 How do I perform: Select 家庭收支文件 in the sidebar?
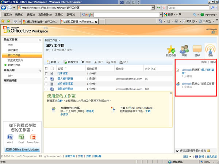tap(15, 60)
